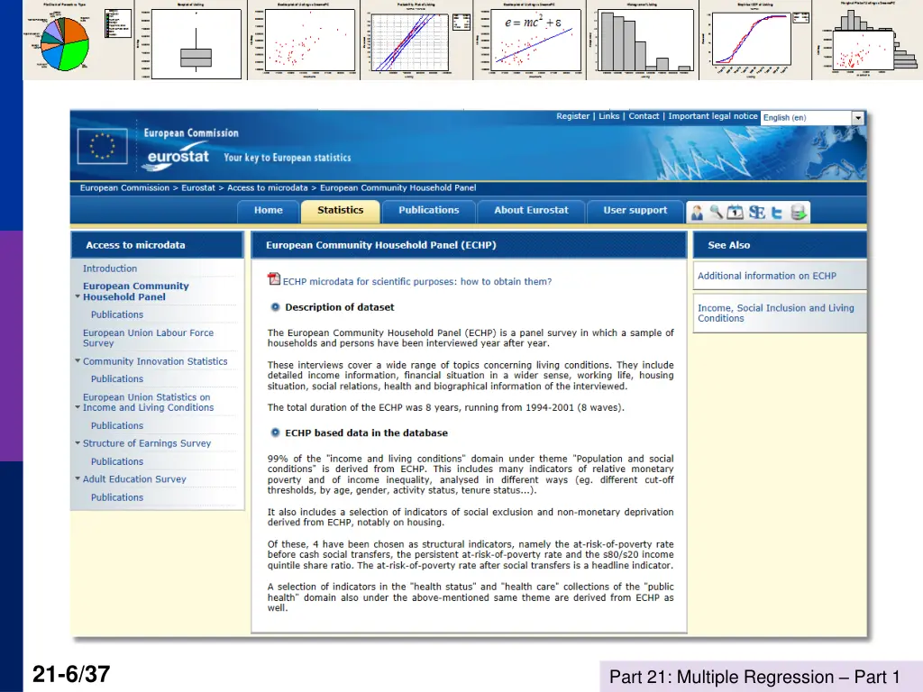
Task: Open Additional information on ECHP
Action: point(767,276)
